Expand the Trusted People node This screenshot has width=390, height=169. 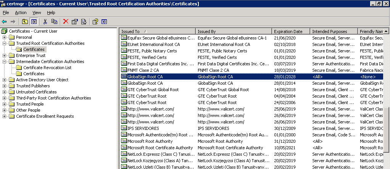(5, 104)
